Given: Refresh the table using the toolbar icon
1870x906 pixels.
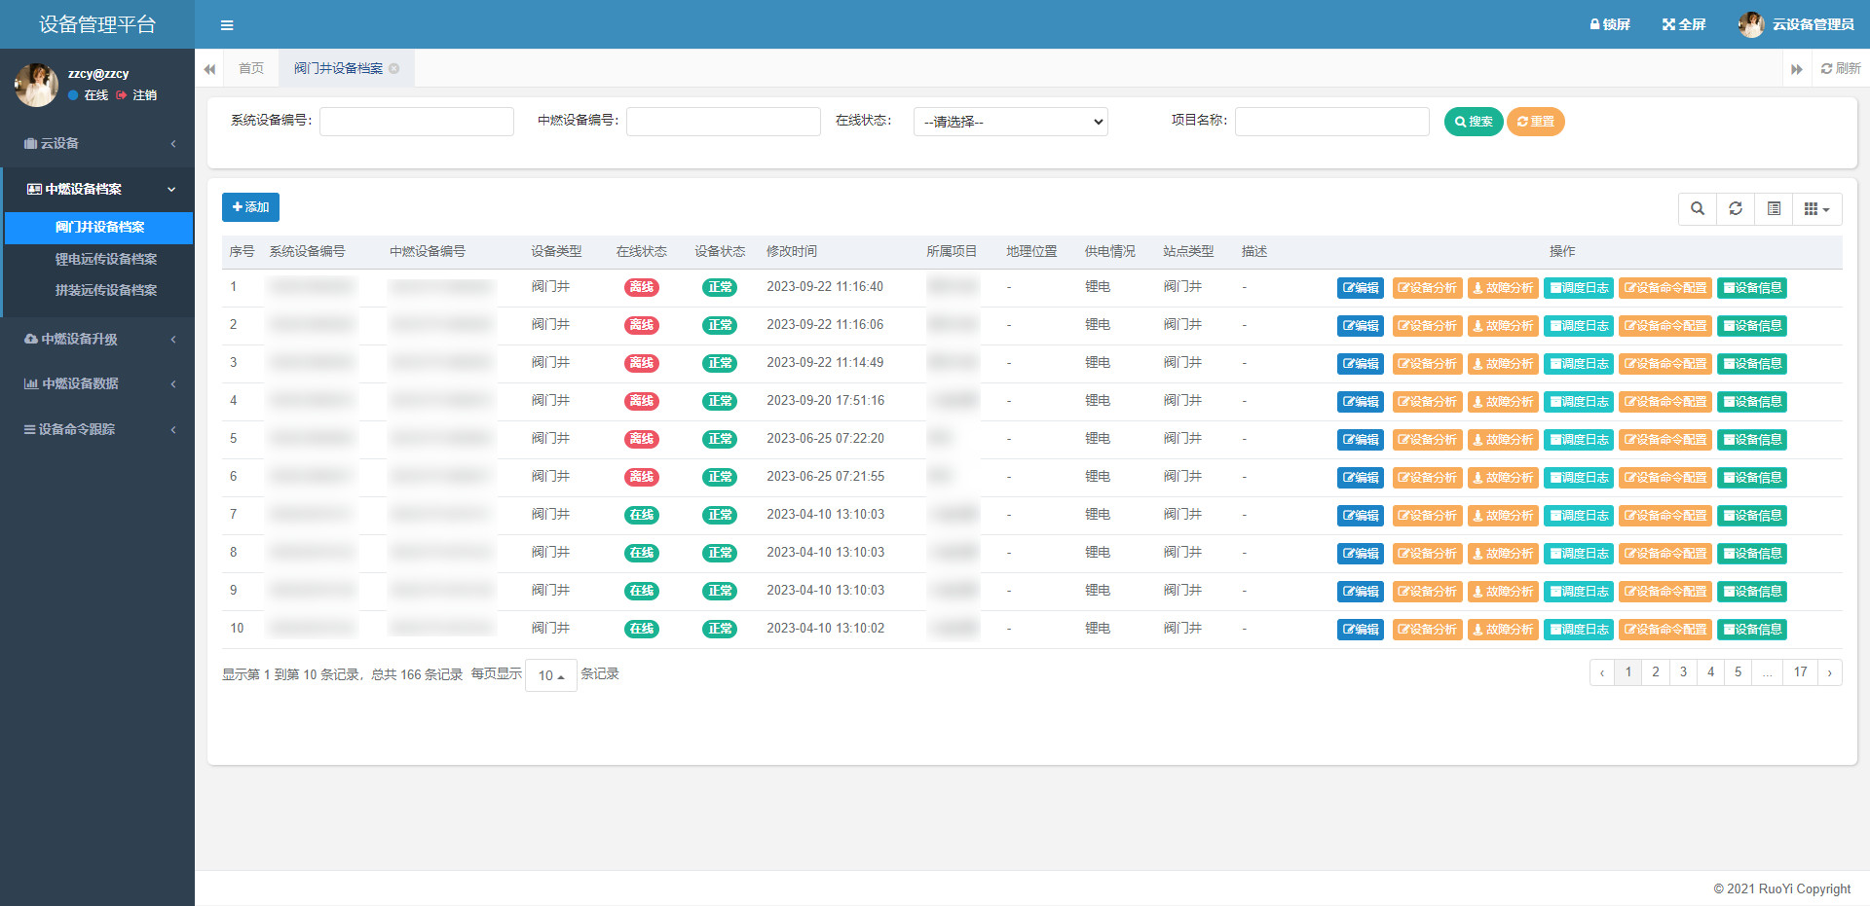Looking at the screenshot, I should pos(1736,209).
